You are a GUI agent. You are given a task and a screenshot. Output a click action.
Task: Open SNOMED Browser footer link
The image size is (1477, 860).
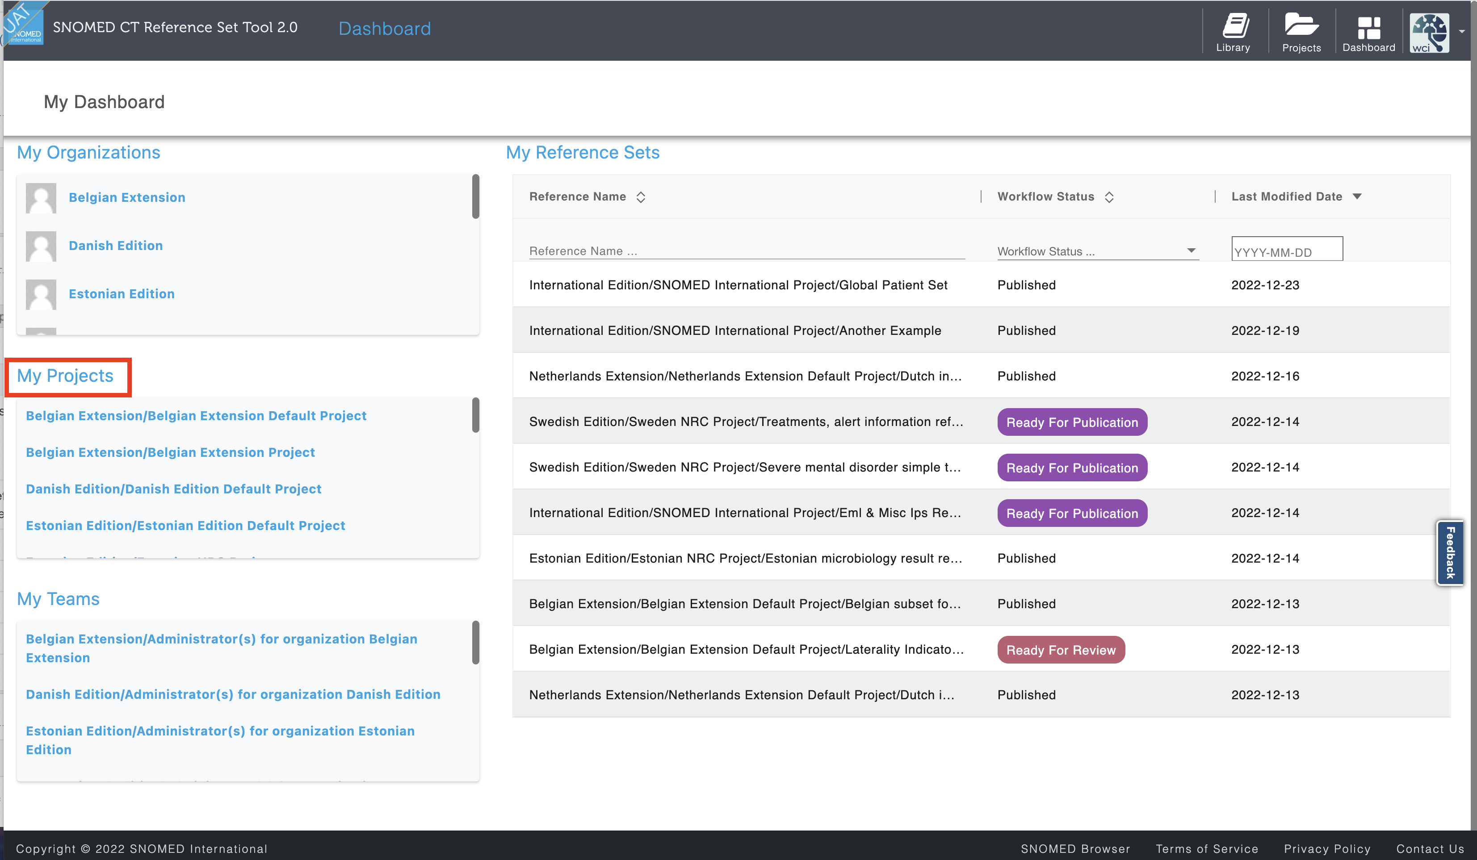1075,848
